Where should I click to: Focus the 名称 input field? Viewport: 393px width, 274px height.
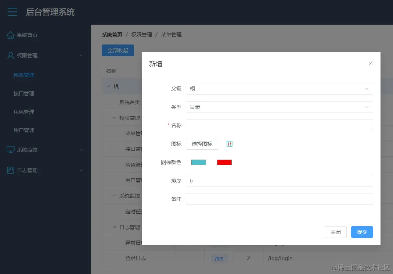pyautogui.click(x=279, y=125)
